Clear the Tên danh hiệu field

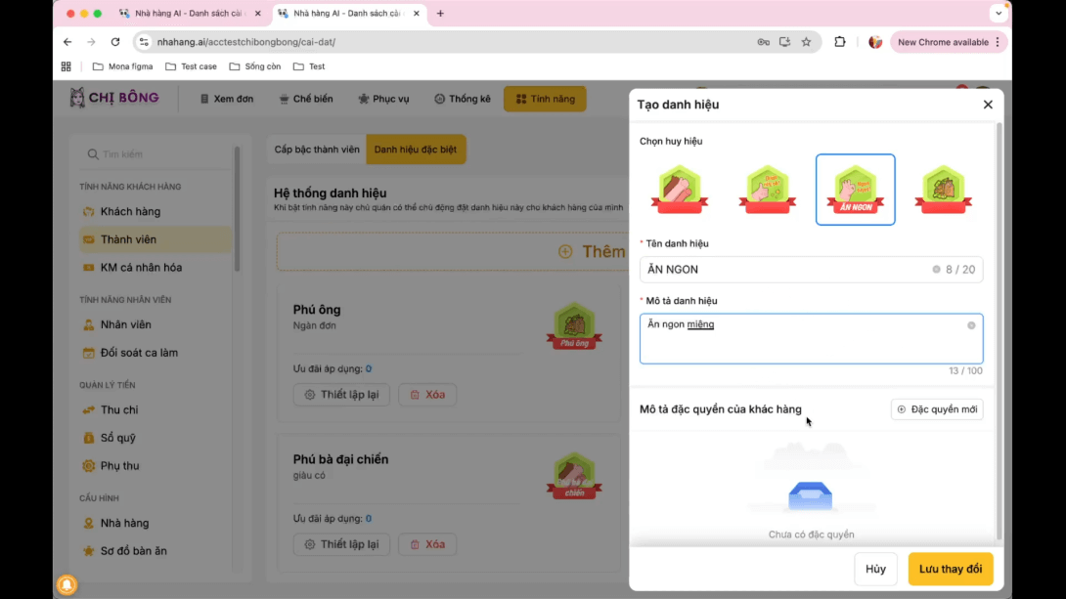point(936,270)
